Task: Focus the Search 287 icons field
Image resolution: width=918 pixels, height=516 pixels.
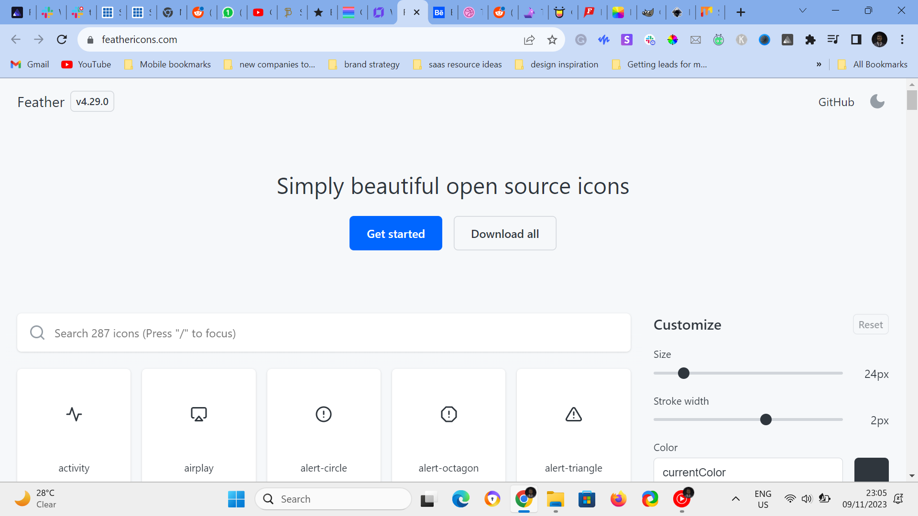Action: [x=324, y=333]
